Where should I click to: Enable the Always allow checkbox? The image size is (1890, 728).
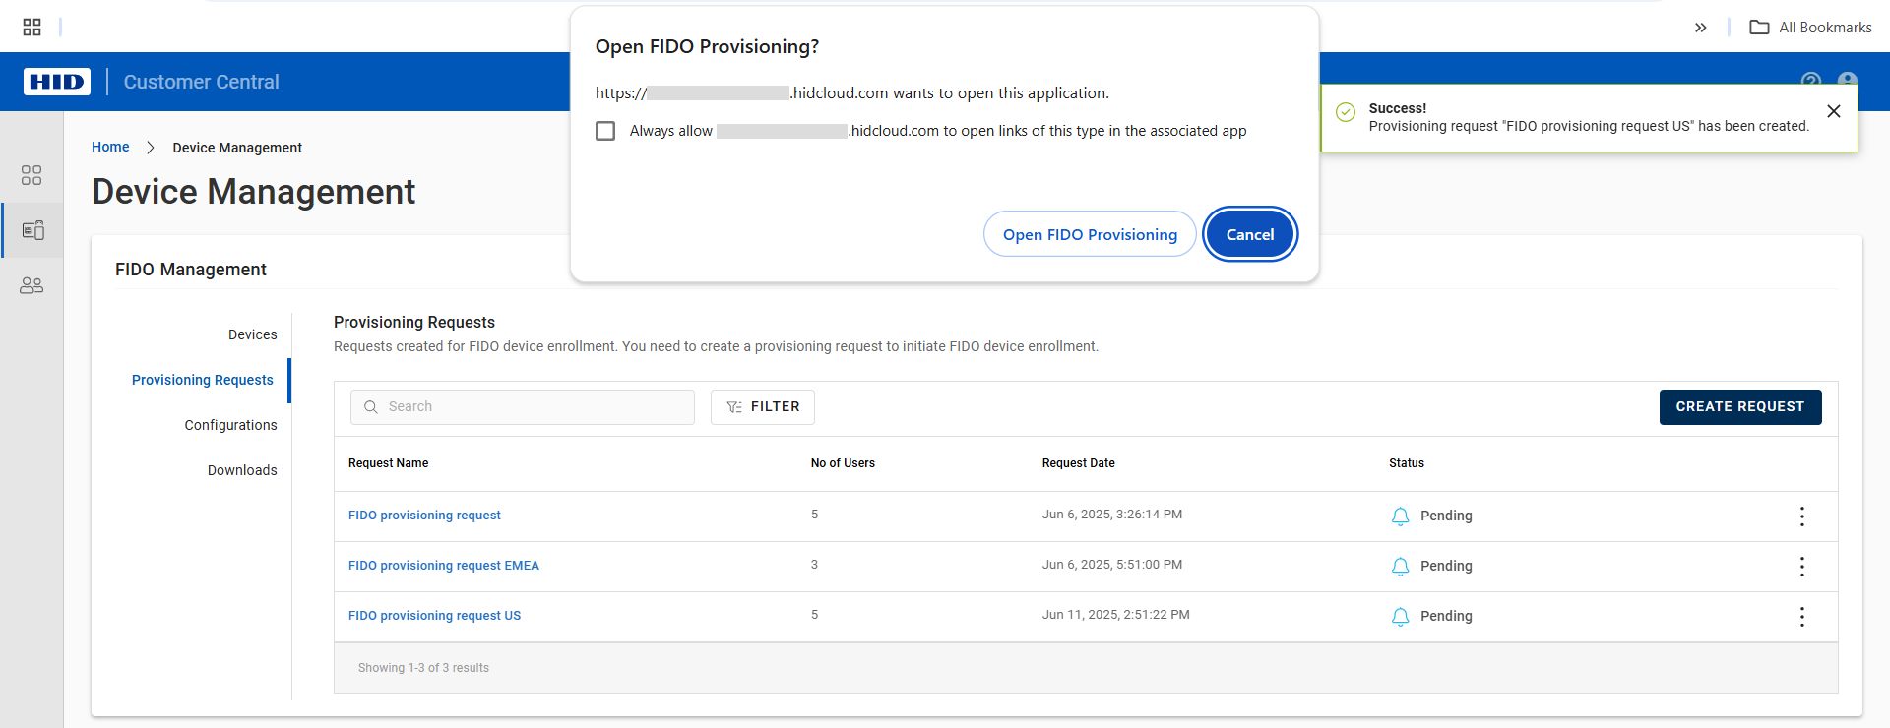click(x=605, y=131)
